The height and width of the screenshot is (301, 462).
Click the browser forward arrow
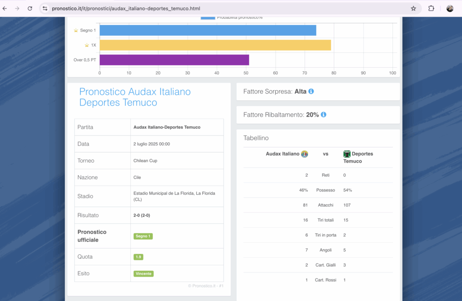[x=17, y=9]
